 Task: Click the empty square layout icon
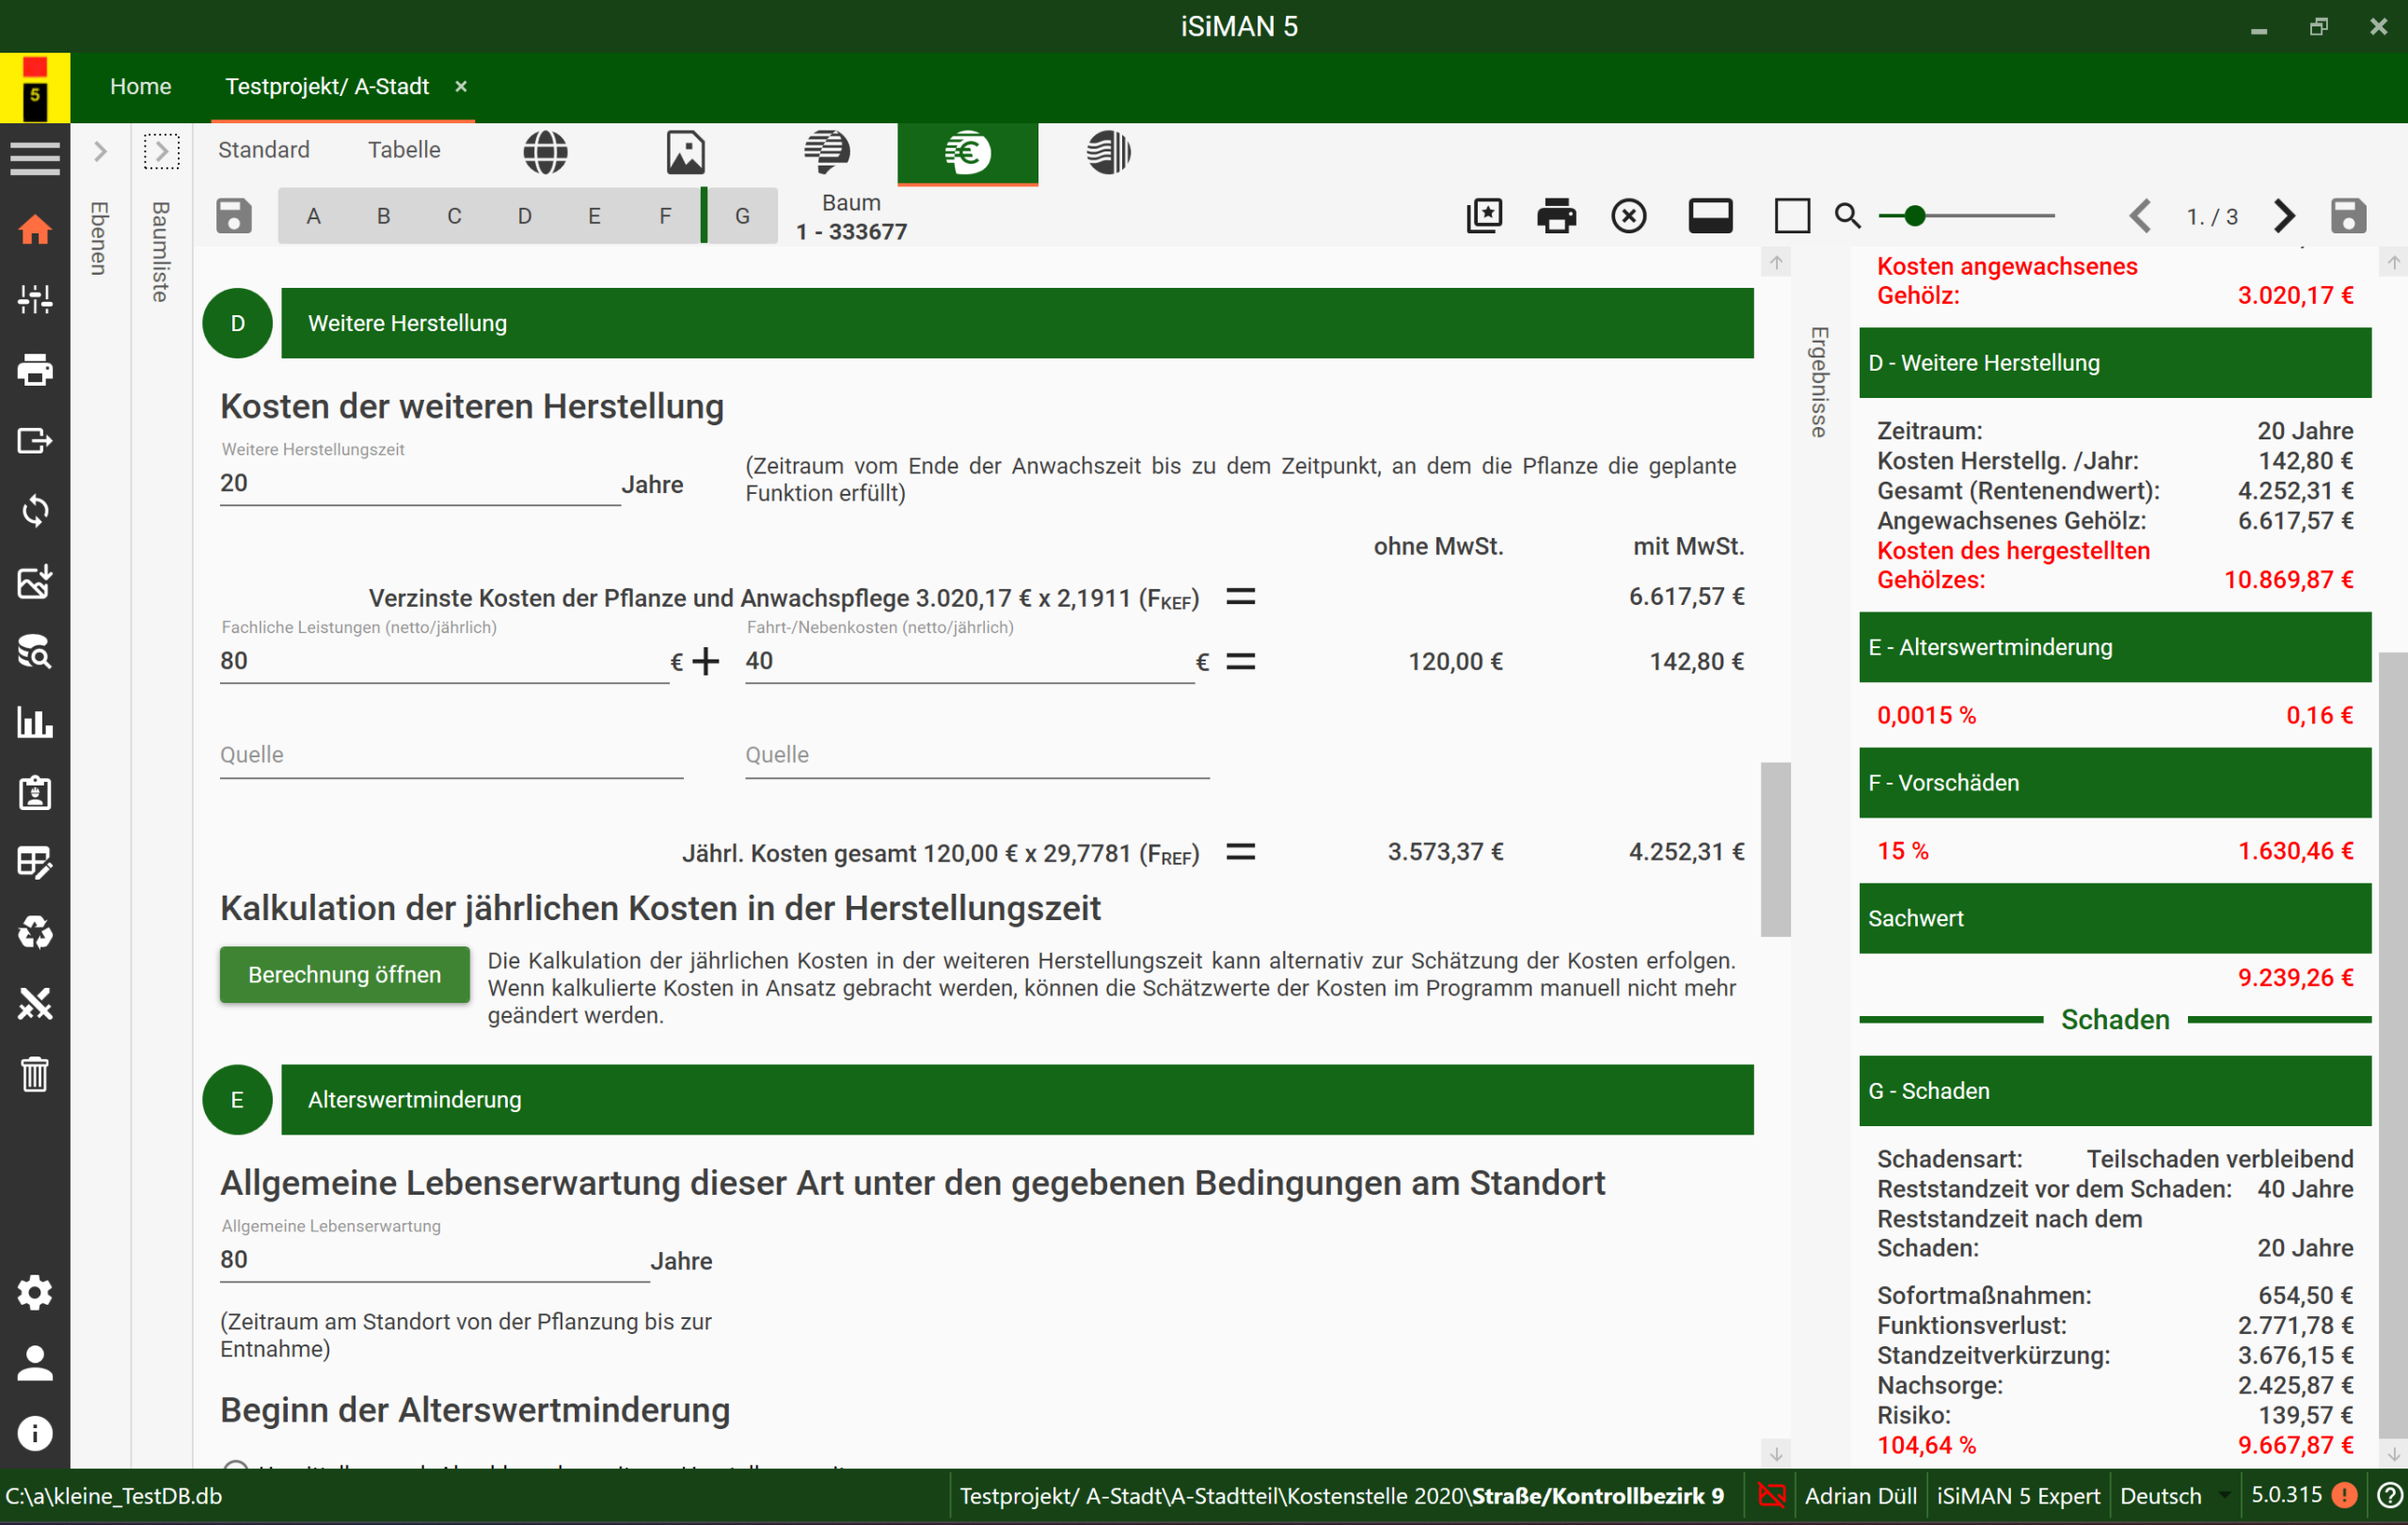1792,216
